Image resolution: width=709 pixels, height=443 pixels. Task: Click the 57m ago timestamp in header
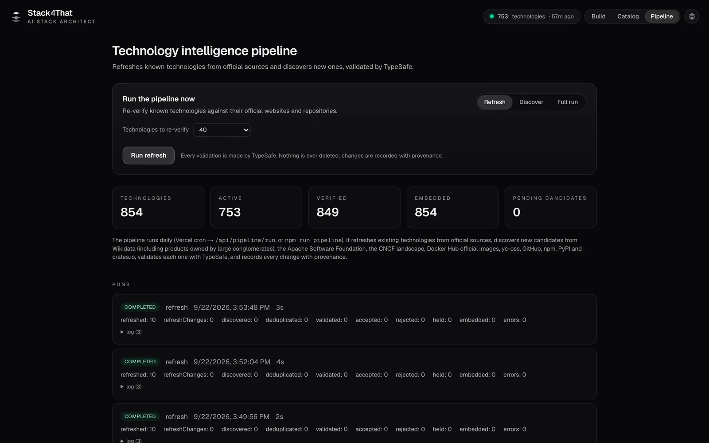563,16
